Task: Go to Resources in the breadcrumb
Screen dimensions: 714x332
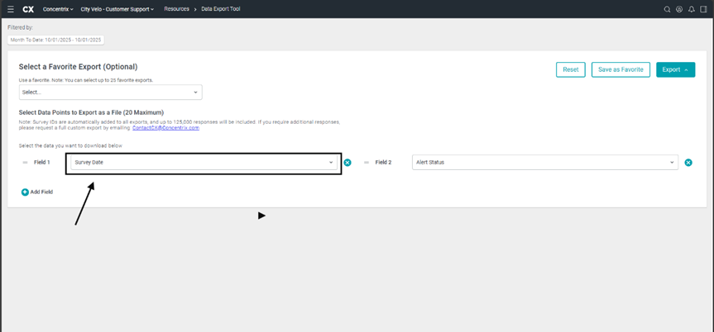Action: coord(179,9)
